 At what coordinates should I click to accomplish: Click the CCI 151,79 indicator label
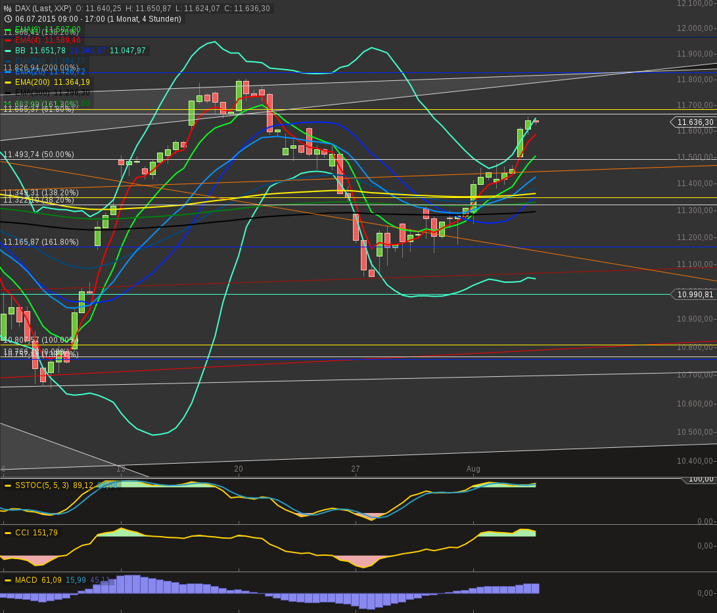coord(37,533)
